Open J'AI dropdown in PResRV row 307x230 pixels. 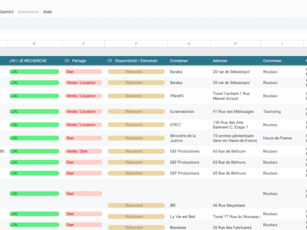[x=34, y=96]
